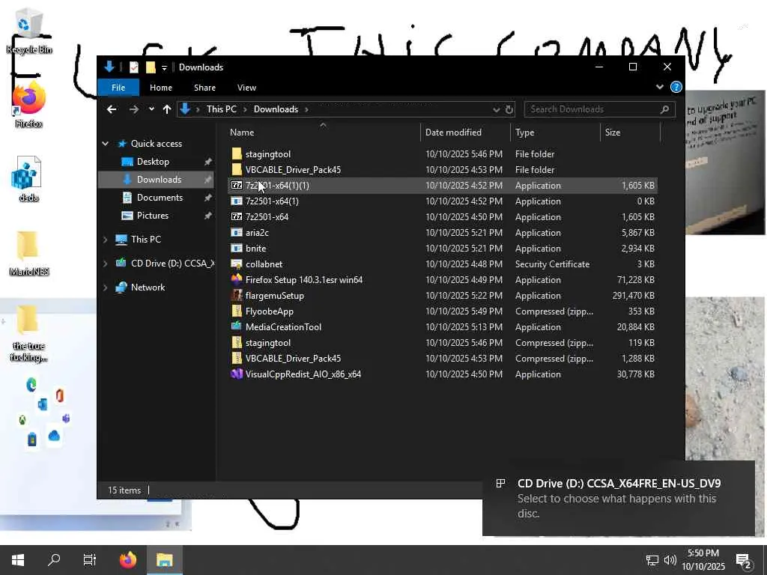Open Explorer help question mark icon
767x575 pixels.
(676, 87)
